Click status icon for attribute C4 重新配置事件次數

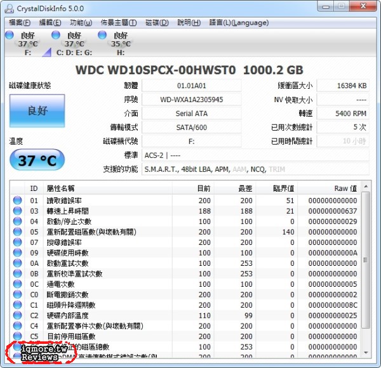pos(17,325)
